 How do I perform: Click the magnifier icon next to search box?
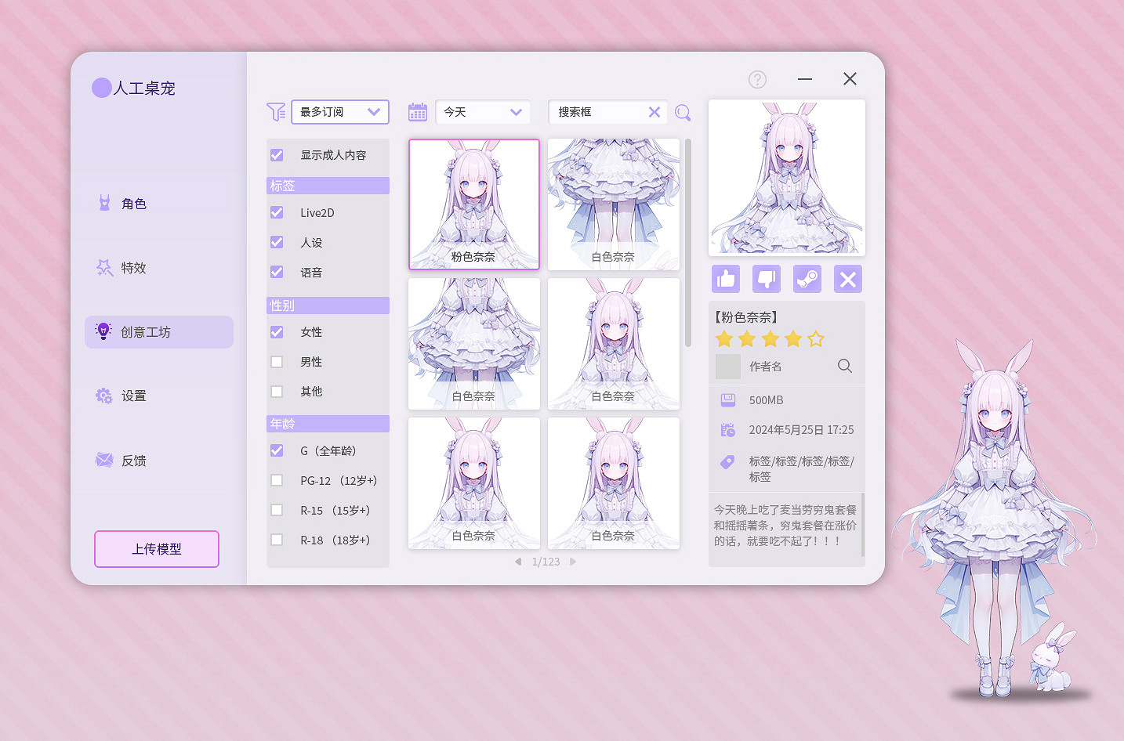point(682,113)
